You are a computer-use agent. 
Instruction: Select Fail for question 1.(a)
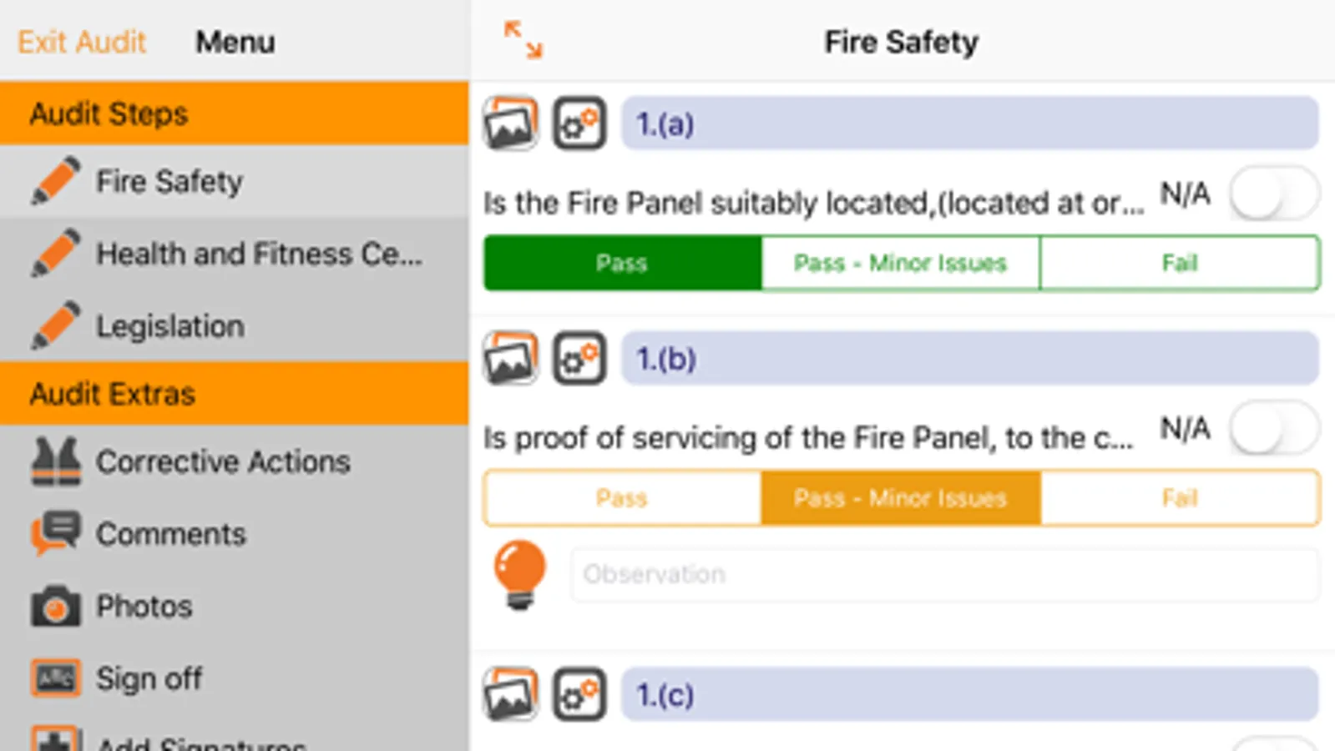tap(1179, 264)
